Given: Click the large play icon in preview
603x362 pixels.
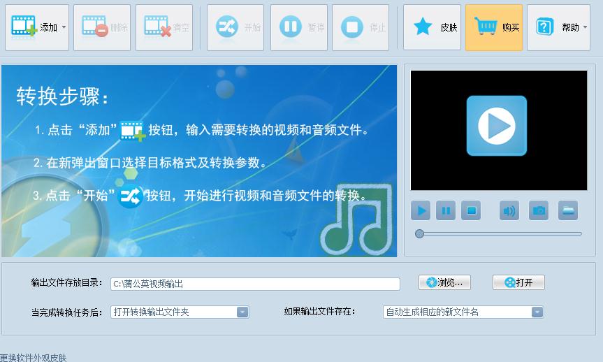Looking at the screenshot, I should pos(497,126).
